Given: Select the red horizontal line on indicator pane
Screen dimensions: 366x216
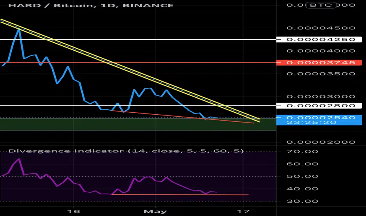Looking at the screenshot, I should (x=180, y=194).
